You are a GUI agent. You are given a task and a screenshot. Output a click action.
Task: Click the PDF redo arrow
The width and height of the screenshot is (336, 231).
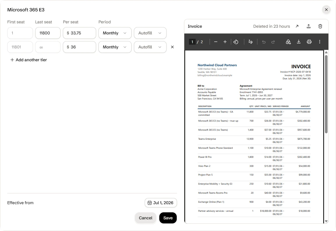pyautogui.click(x=273, y=42)
